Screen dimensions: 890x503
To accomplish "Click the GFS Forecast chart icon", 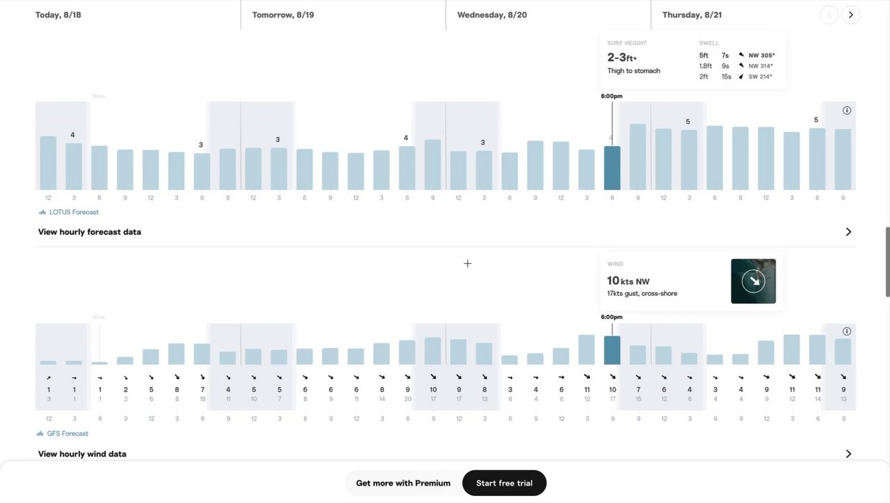I will point(41,434).
